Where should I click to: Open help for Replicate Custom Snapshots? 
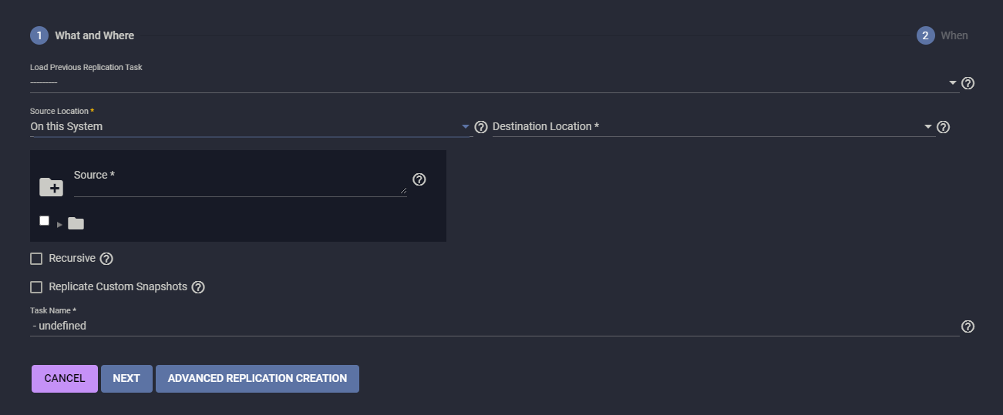(x=198, y=287)
